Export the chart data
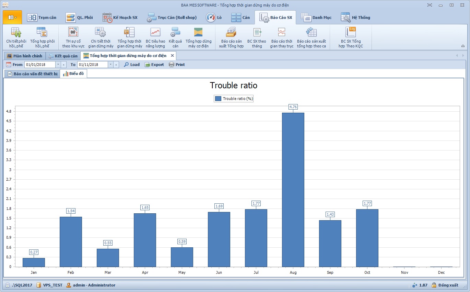This screenshot has width=470, height=292. point(154,65)
